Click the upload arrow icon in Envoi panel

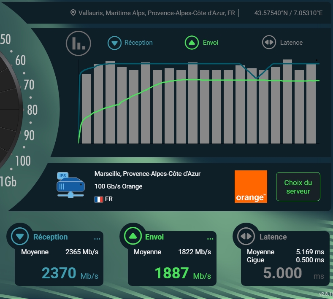click(x=133, y=237)
